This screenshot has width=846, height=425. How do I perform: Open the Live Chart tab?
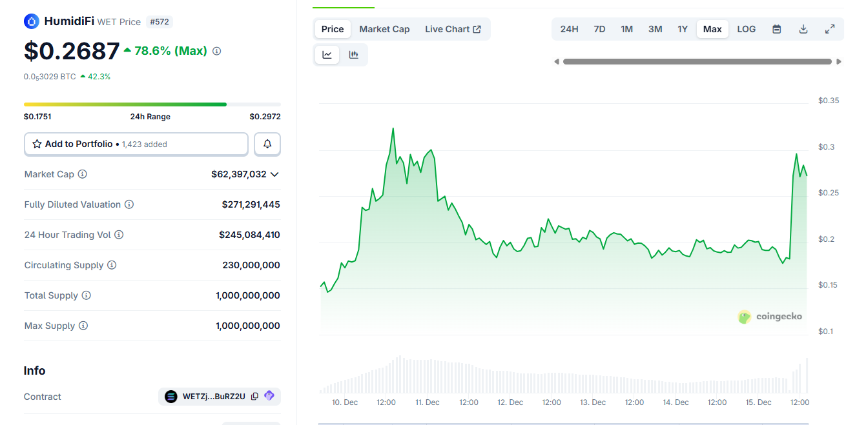pos(453,29)
